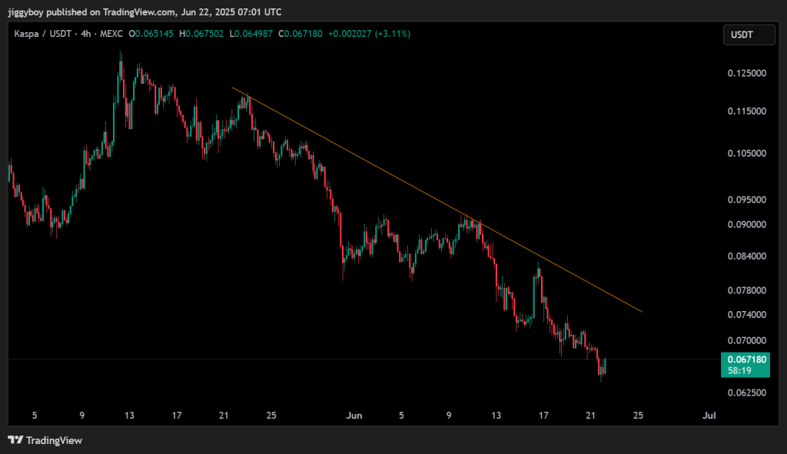Select the 4h interval label
The height and width of the screenshot is (454, 787).
point(86,34)
